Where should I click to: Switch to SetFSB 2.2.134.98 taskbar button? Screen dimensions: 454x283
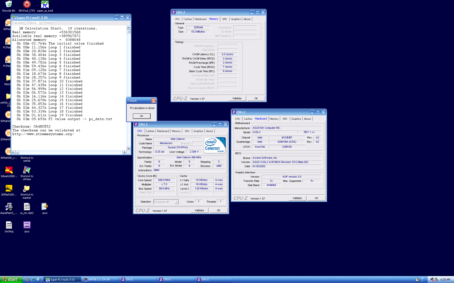point(100,280)
